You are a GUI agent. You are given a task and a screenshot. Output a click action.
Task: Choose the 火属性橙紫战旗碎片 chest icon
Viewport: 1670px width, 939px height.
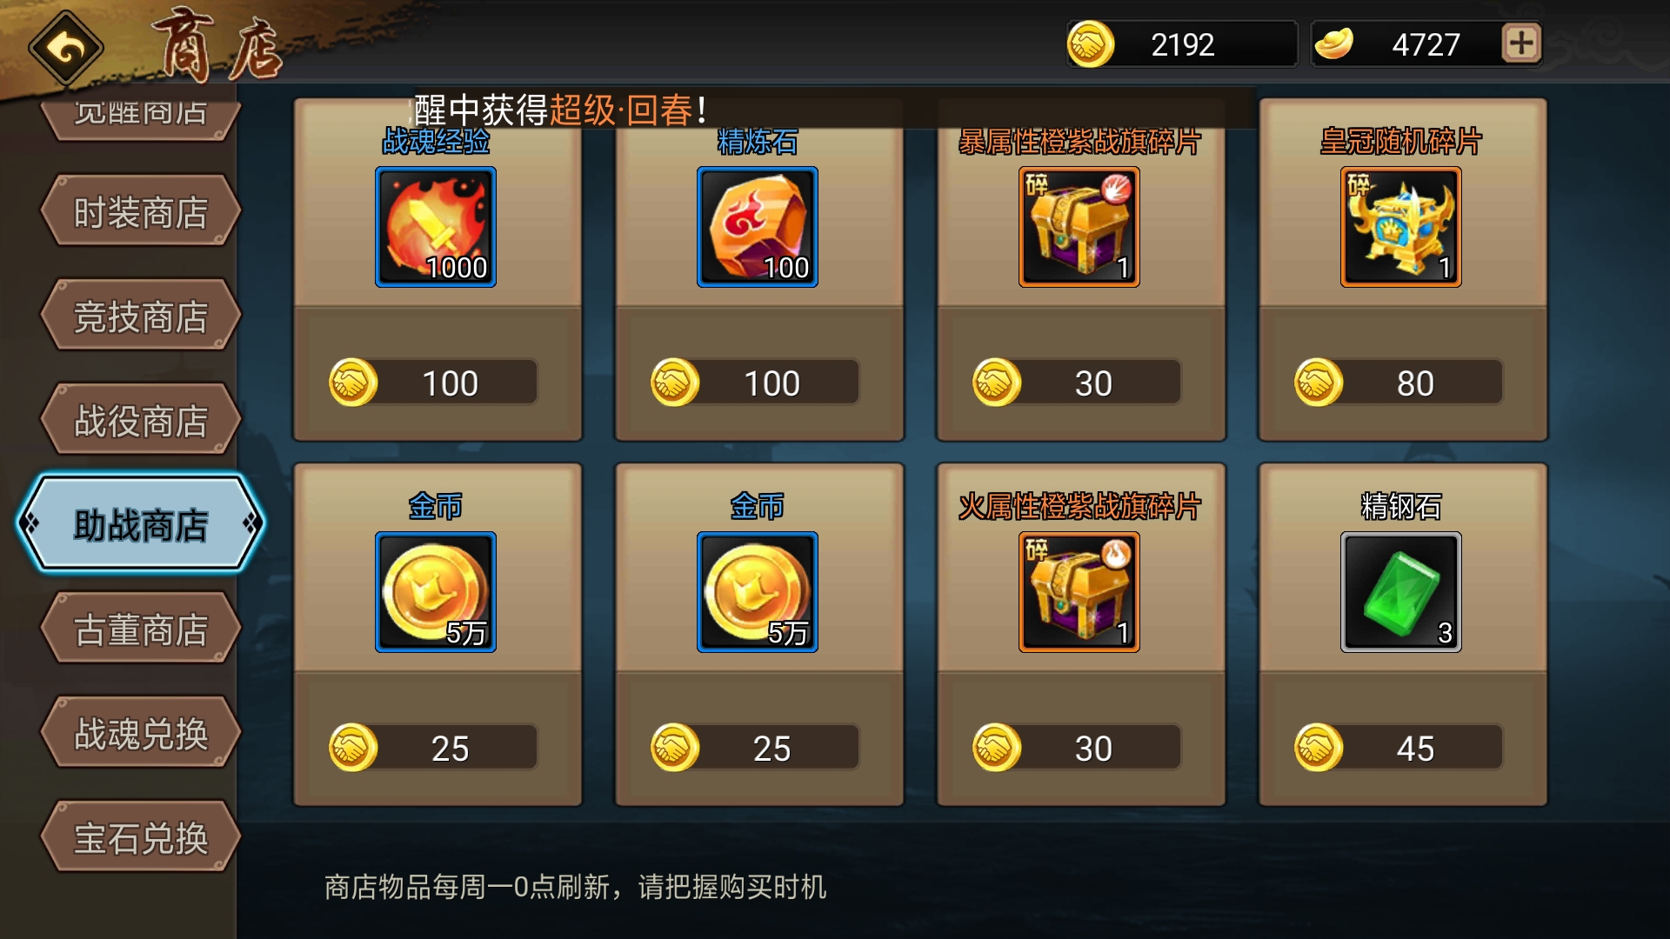(x=1079, y=592)
